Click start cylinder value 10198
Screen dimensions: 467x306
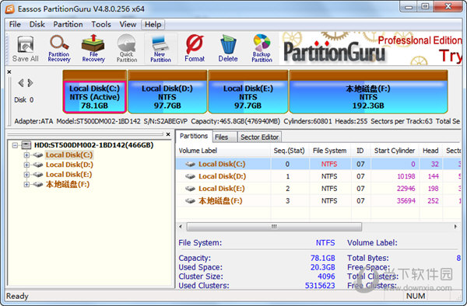406,176
